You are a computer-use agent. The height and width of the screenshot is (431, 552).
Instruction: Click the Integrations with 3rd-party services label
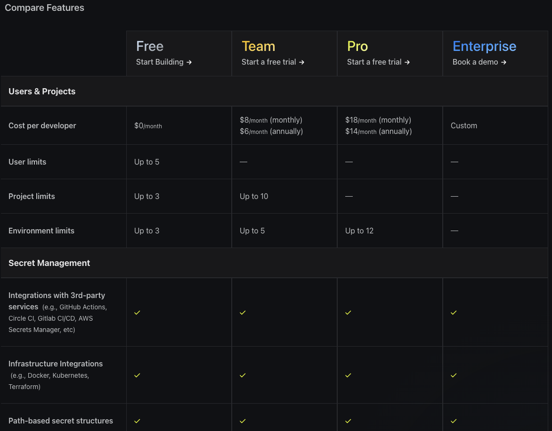click(x=57, y=301)
